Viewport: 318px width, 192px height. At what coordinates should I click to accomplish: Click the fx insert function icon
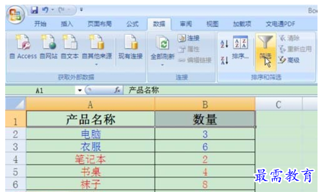tap(118, 90)
